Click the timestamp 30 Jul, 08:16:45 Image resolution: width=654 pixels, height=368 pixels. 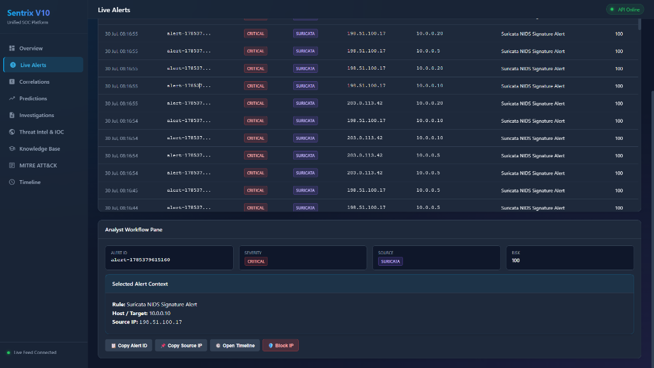tap(121, 190)
